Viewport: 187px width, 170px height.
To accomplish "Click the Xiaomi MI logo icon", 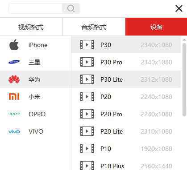I will [14, 96].
